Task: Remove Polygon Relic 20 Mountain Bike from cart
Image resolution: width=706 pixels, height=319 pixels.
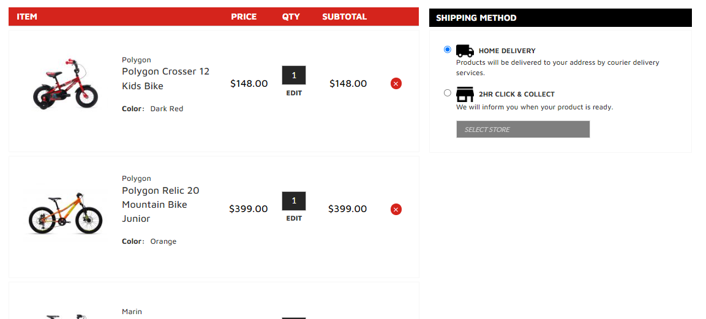Action: click(396, 210)
